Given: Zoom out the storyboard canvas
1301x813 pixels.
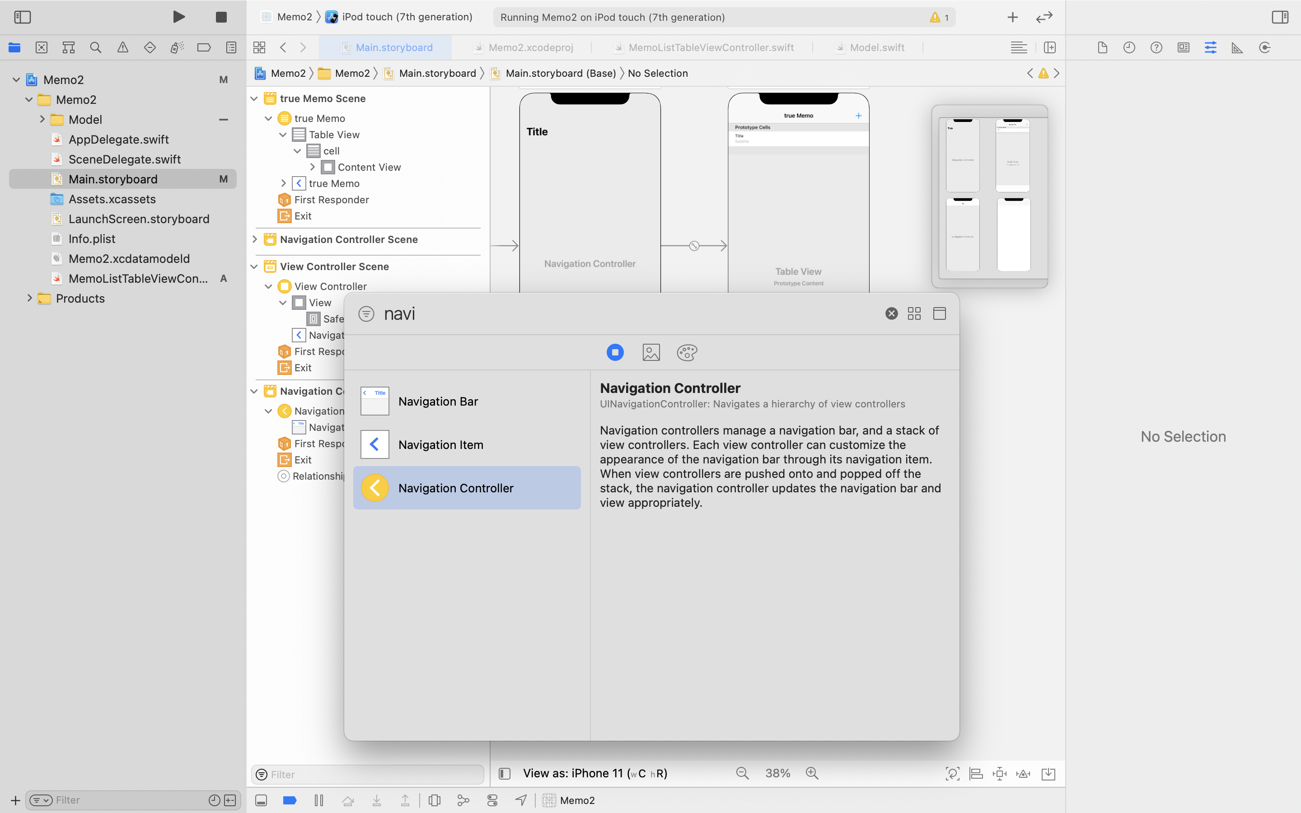Looking at the screenshot, I should (x=742, y=773).
